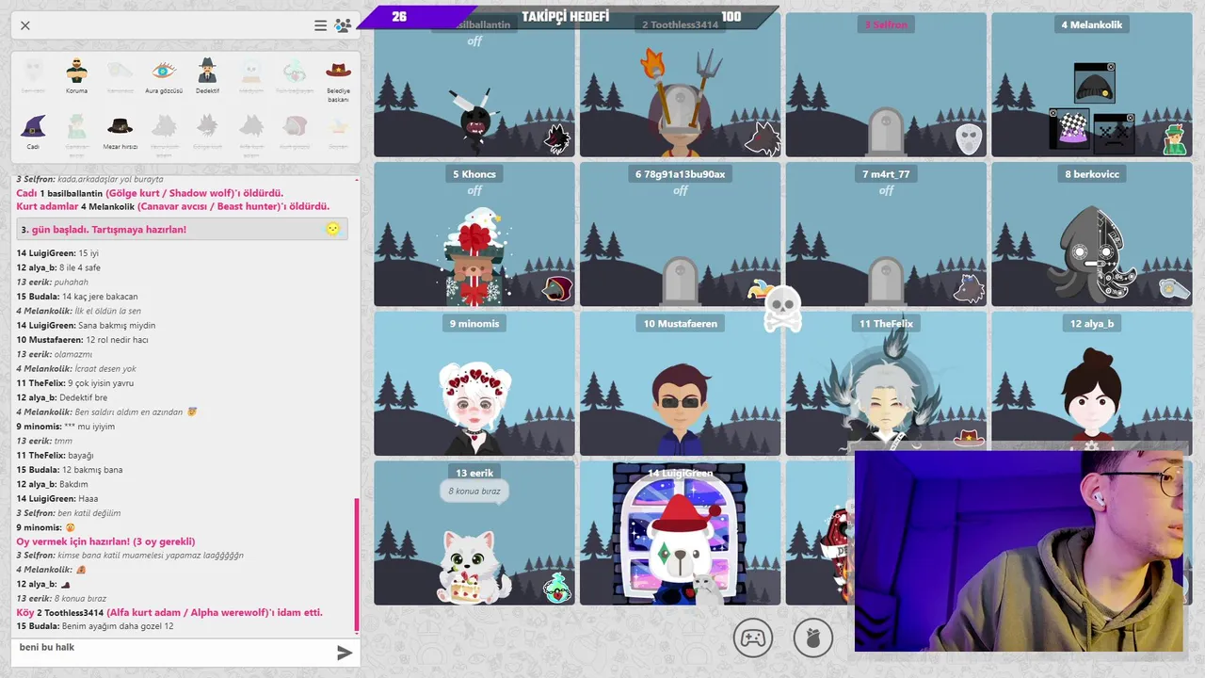Click the '4 Melankolik' name label
1205x678 pixels.
pyautogui.click(x=1092, y=24)
